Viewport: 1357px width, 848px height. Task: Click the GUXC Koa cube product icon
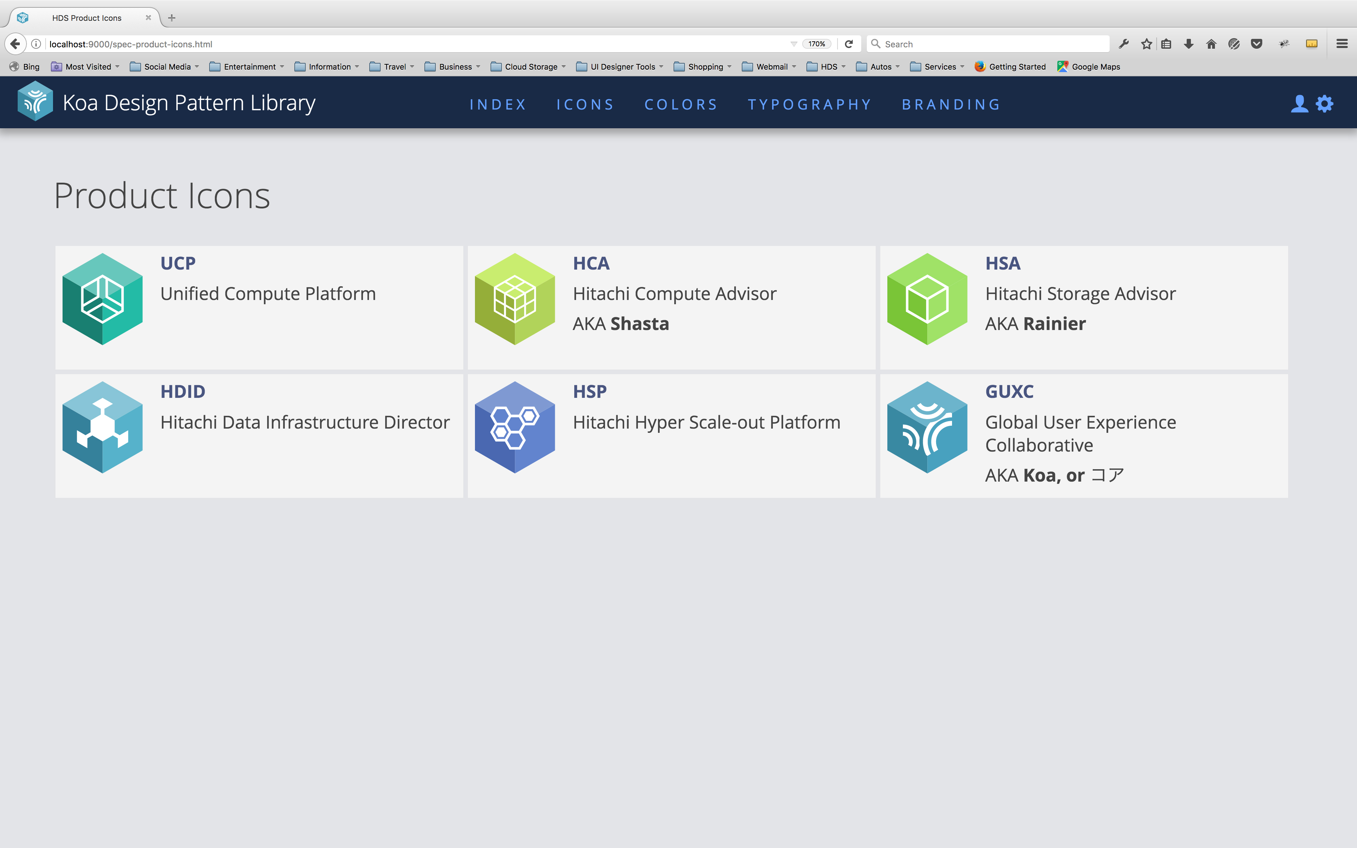tap(928, 428)
